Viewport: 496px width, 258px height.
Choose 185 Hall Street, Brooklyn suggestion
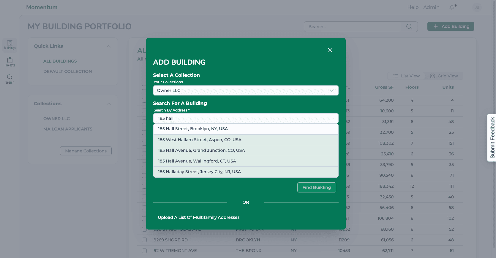pos(246,129)
